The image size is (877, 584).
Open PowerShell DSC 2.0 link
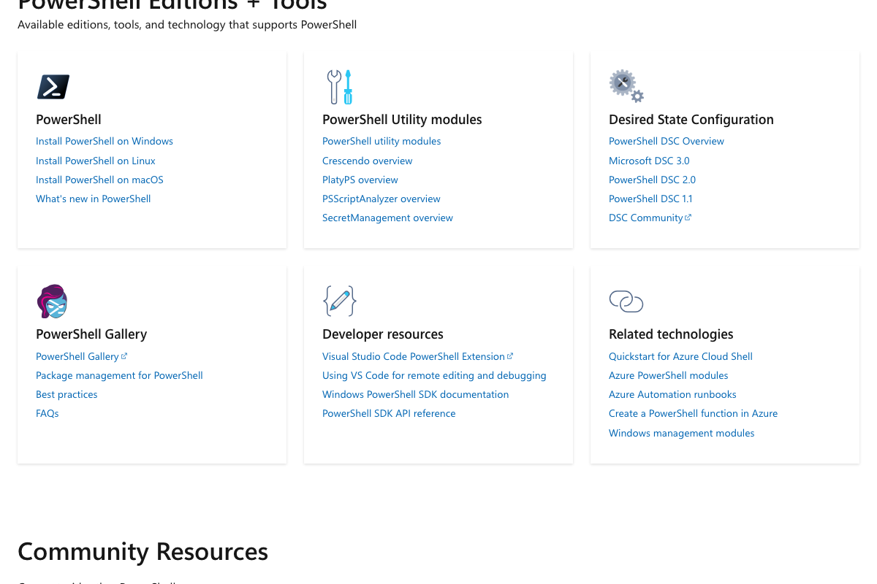click(652, 180)
